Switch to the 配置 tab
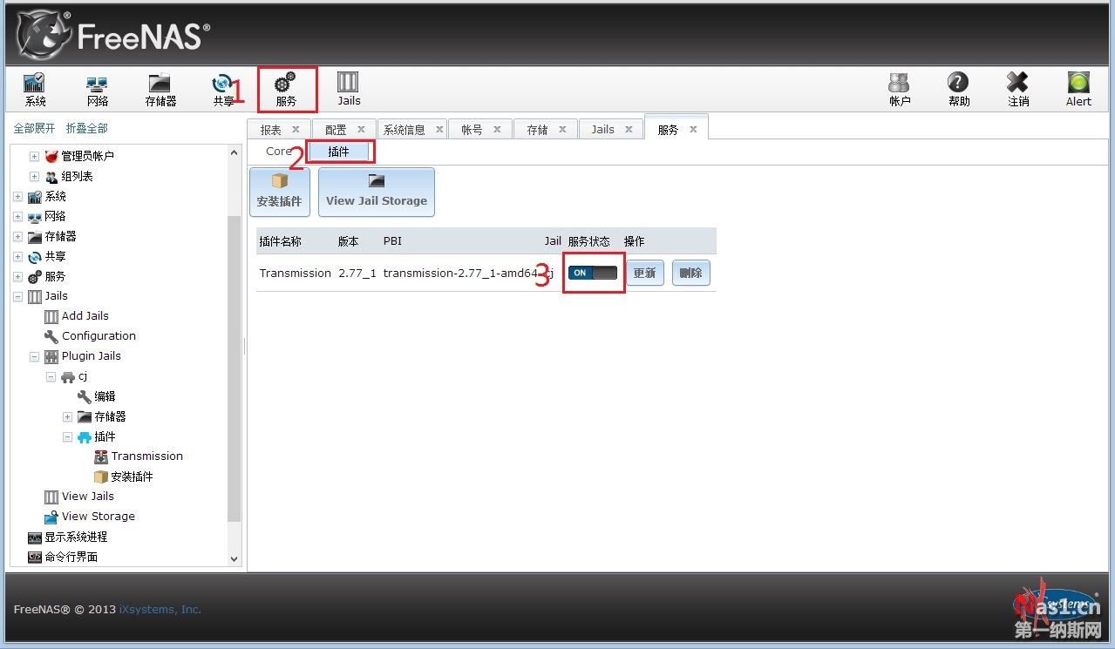1115x649 pixels. [336, 130]
